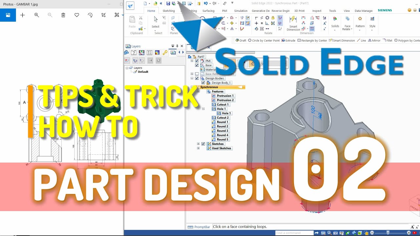Click the Fillet shortcut
The width and height of the screenshot is (420, 236).
pos(388,41)
